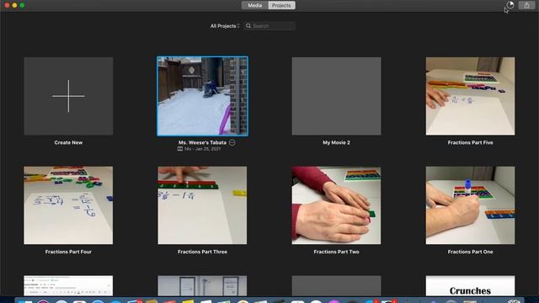The width and height of the screenshot is (539, 303).
Task: Click the magnifier icon in the search box
Action: (x=248, y=26)
